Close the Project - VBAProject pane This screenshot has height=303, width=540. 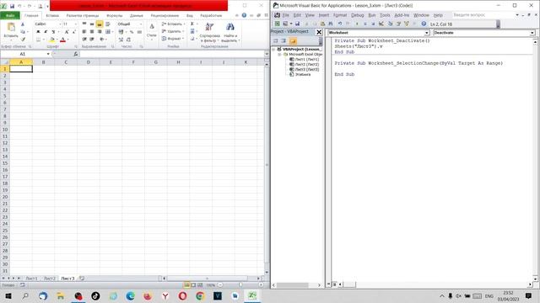[x=319, y=32]
